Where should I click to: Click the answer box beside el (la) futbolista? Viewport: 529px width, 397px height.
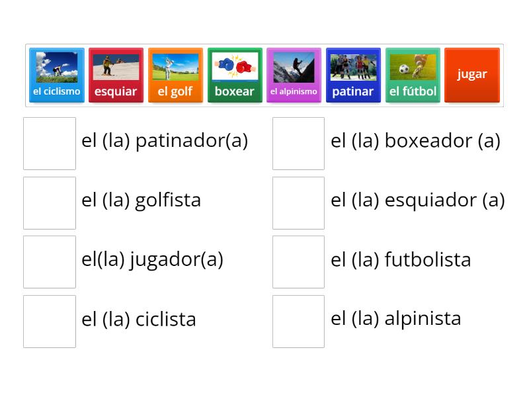point(298,260)
